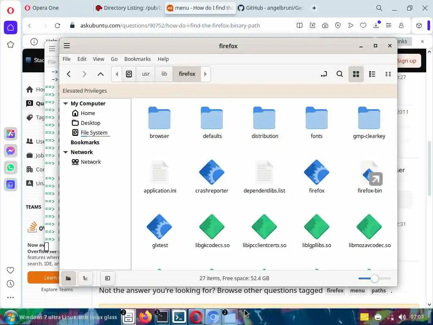Open the defaults folder
Screen dimensions: 433x325
coord(212,122)
